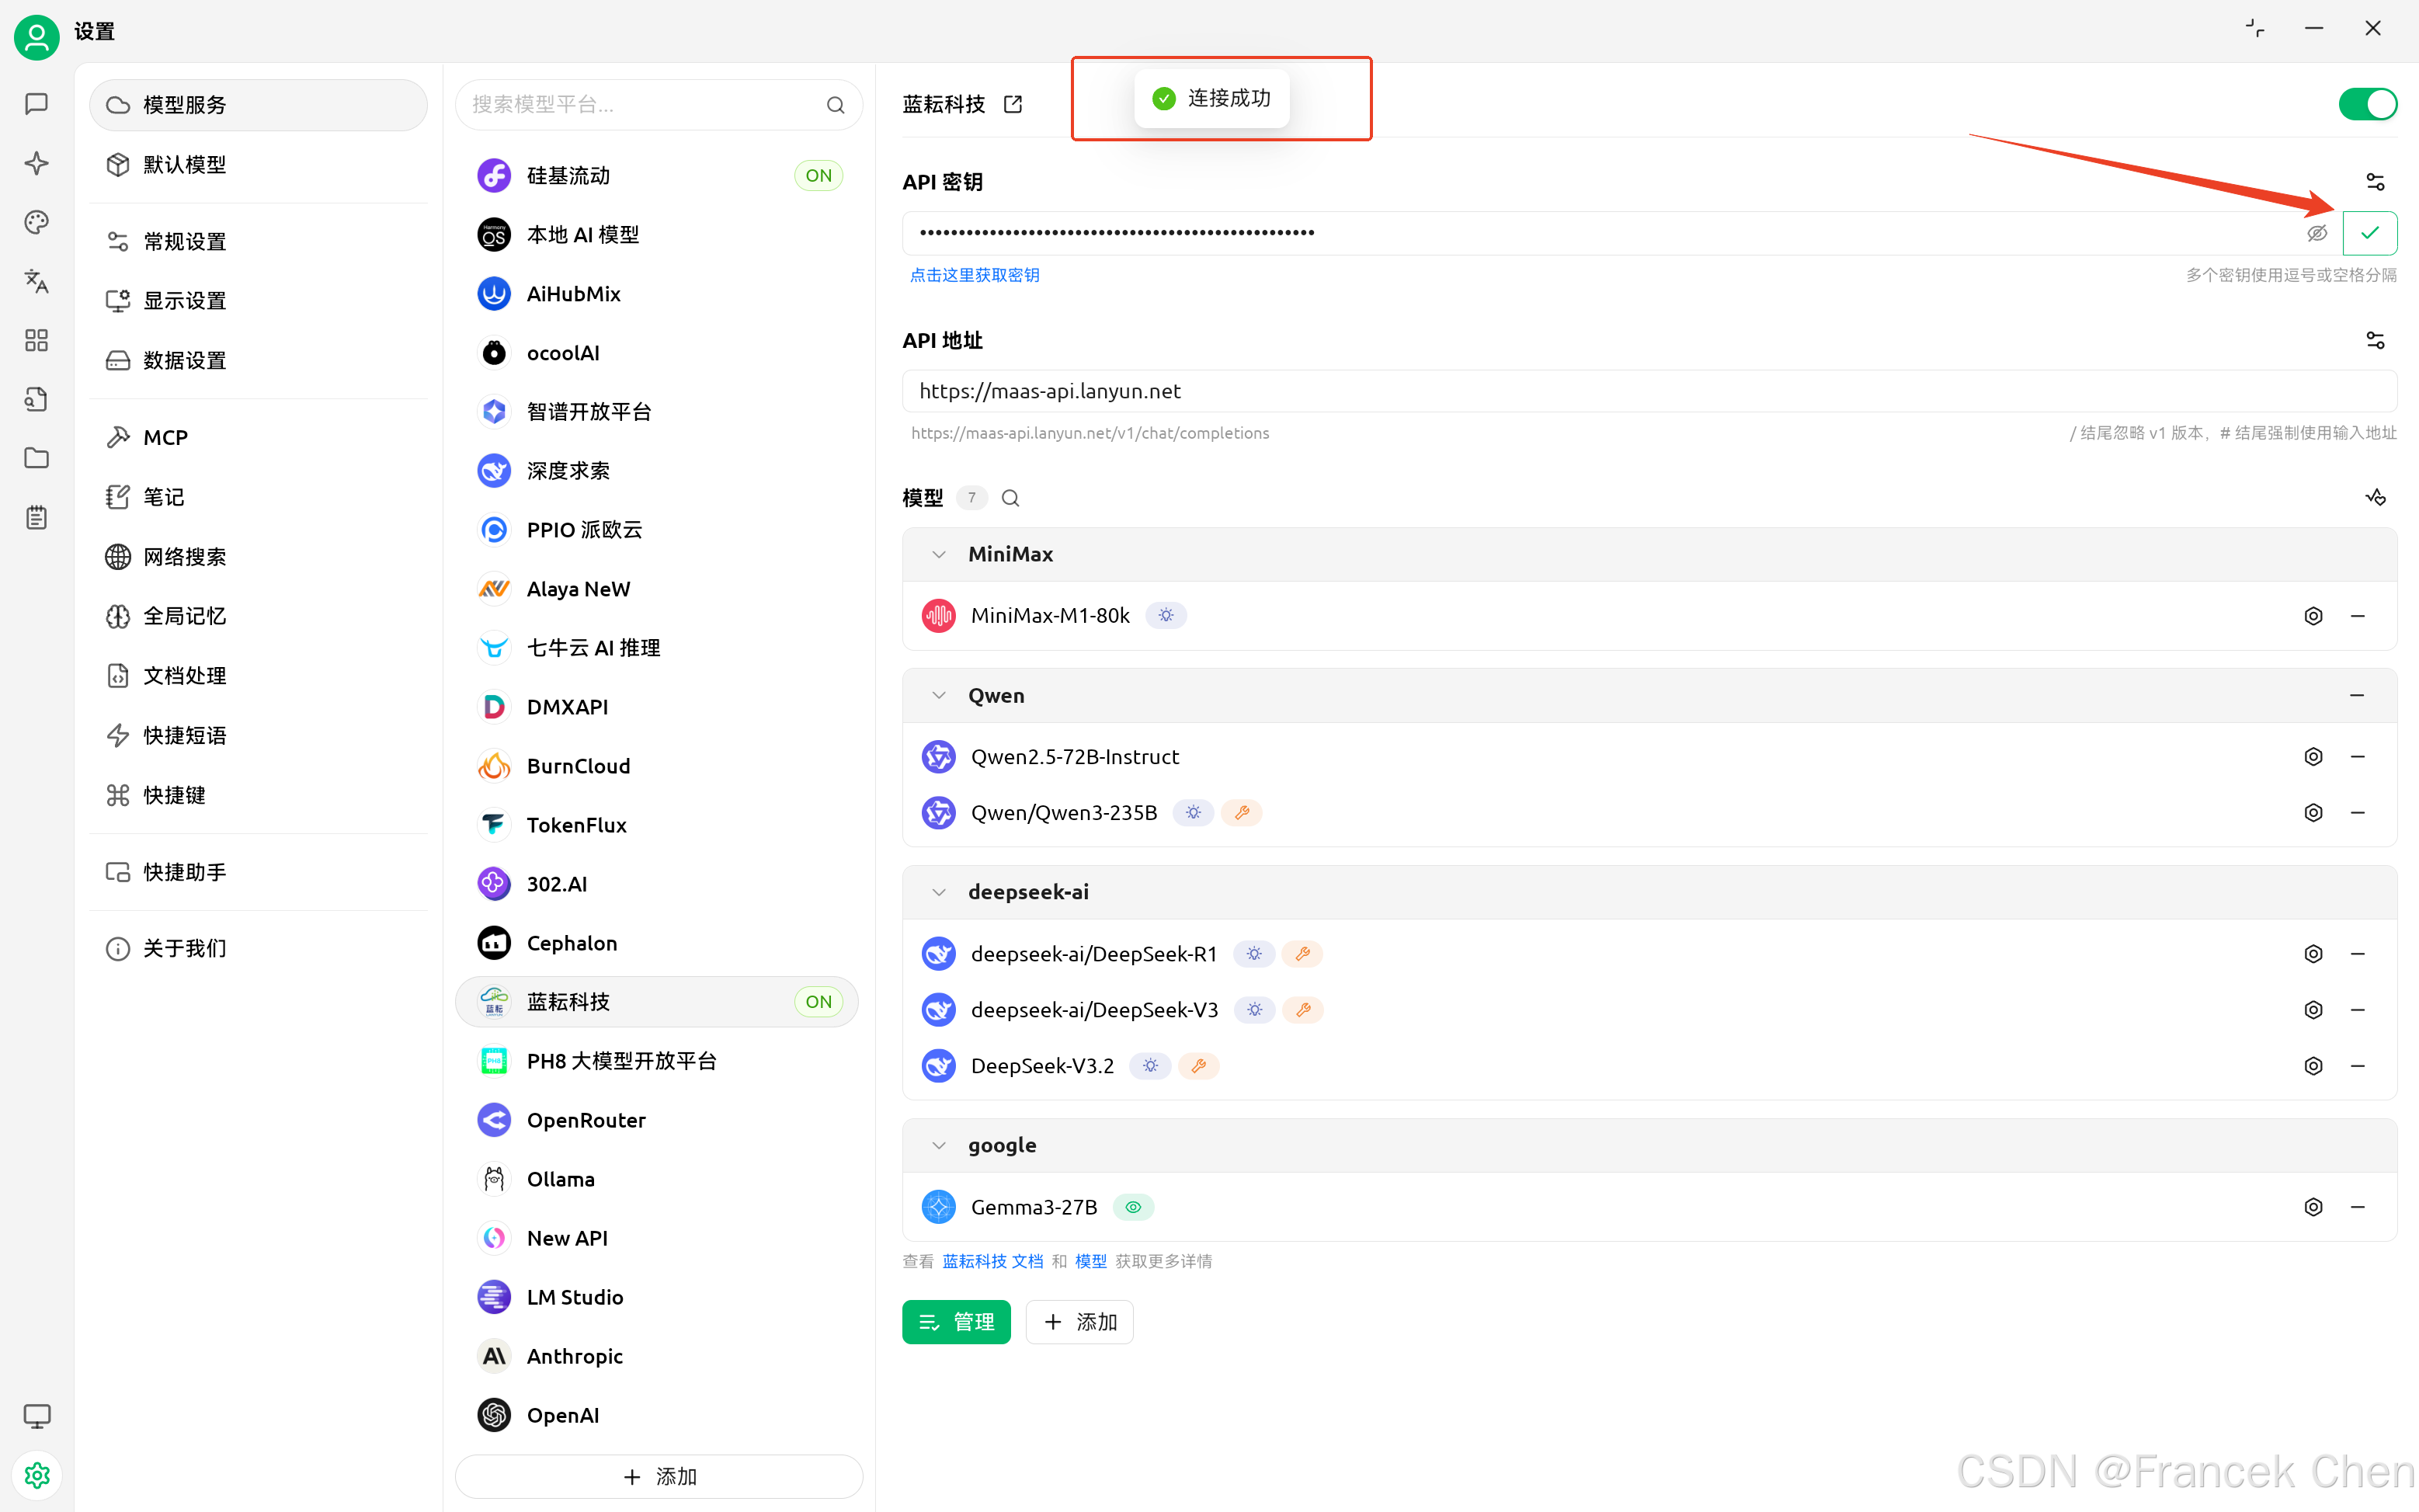Collapse the google model group
Viewport: 2419px width, 1512px height.
[938, 1145]
